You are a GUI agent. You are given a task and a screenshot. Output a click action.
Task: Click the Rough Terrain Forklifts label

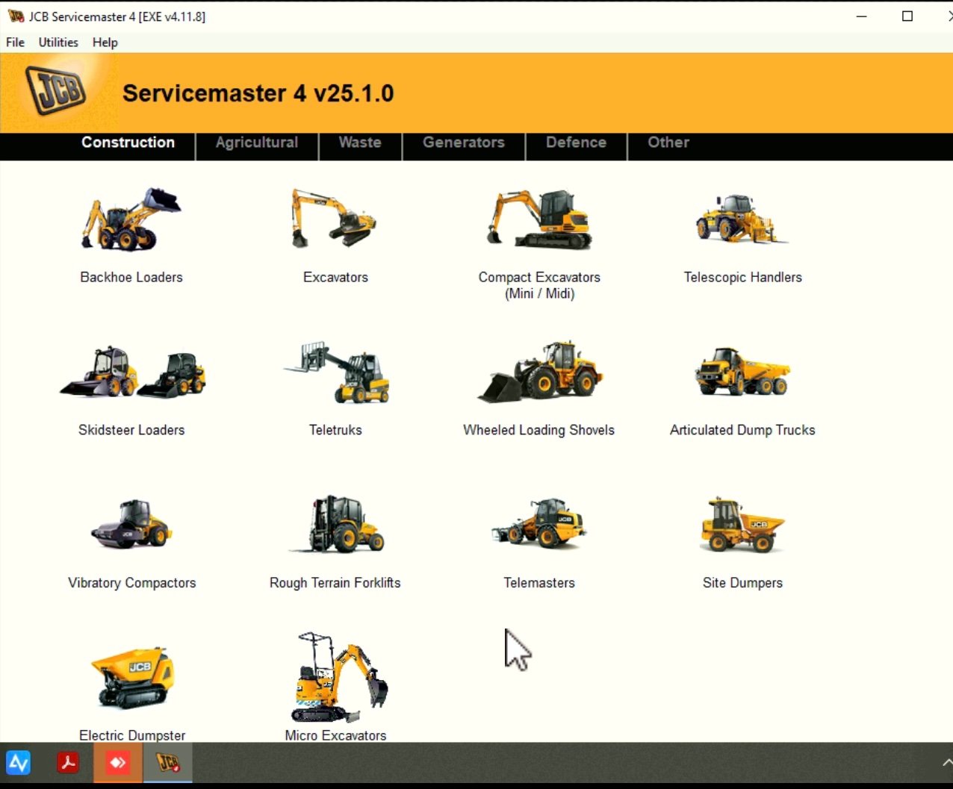coord(335,583)
